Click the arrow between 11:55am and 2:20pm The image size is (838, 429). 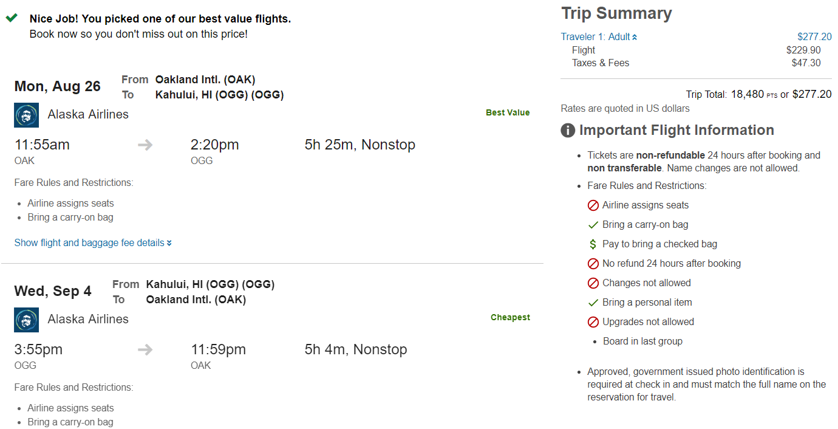pyautogui.click(x=145, y=145)
